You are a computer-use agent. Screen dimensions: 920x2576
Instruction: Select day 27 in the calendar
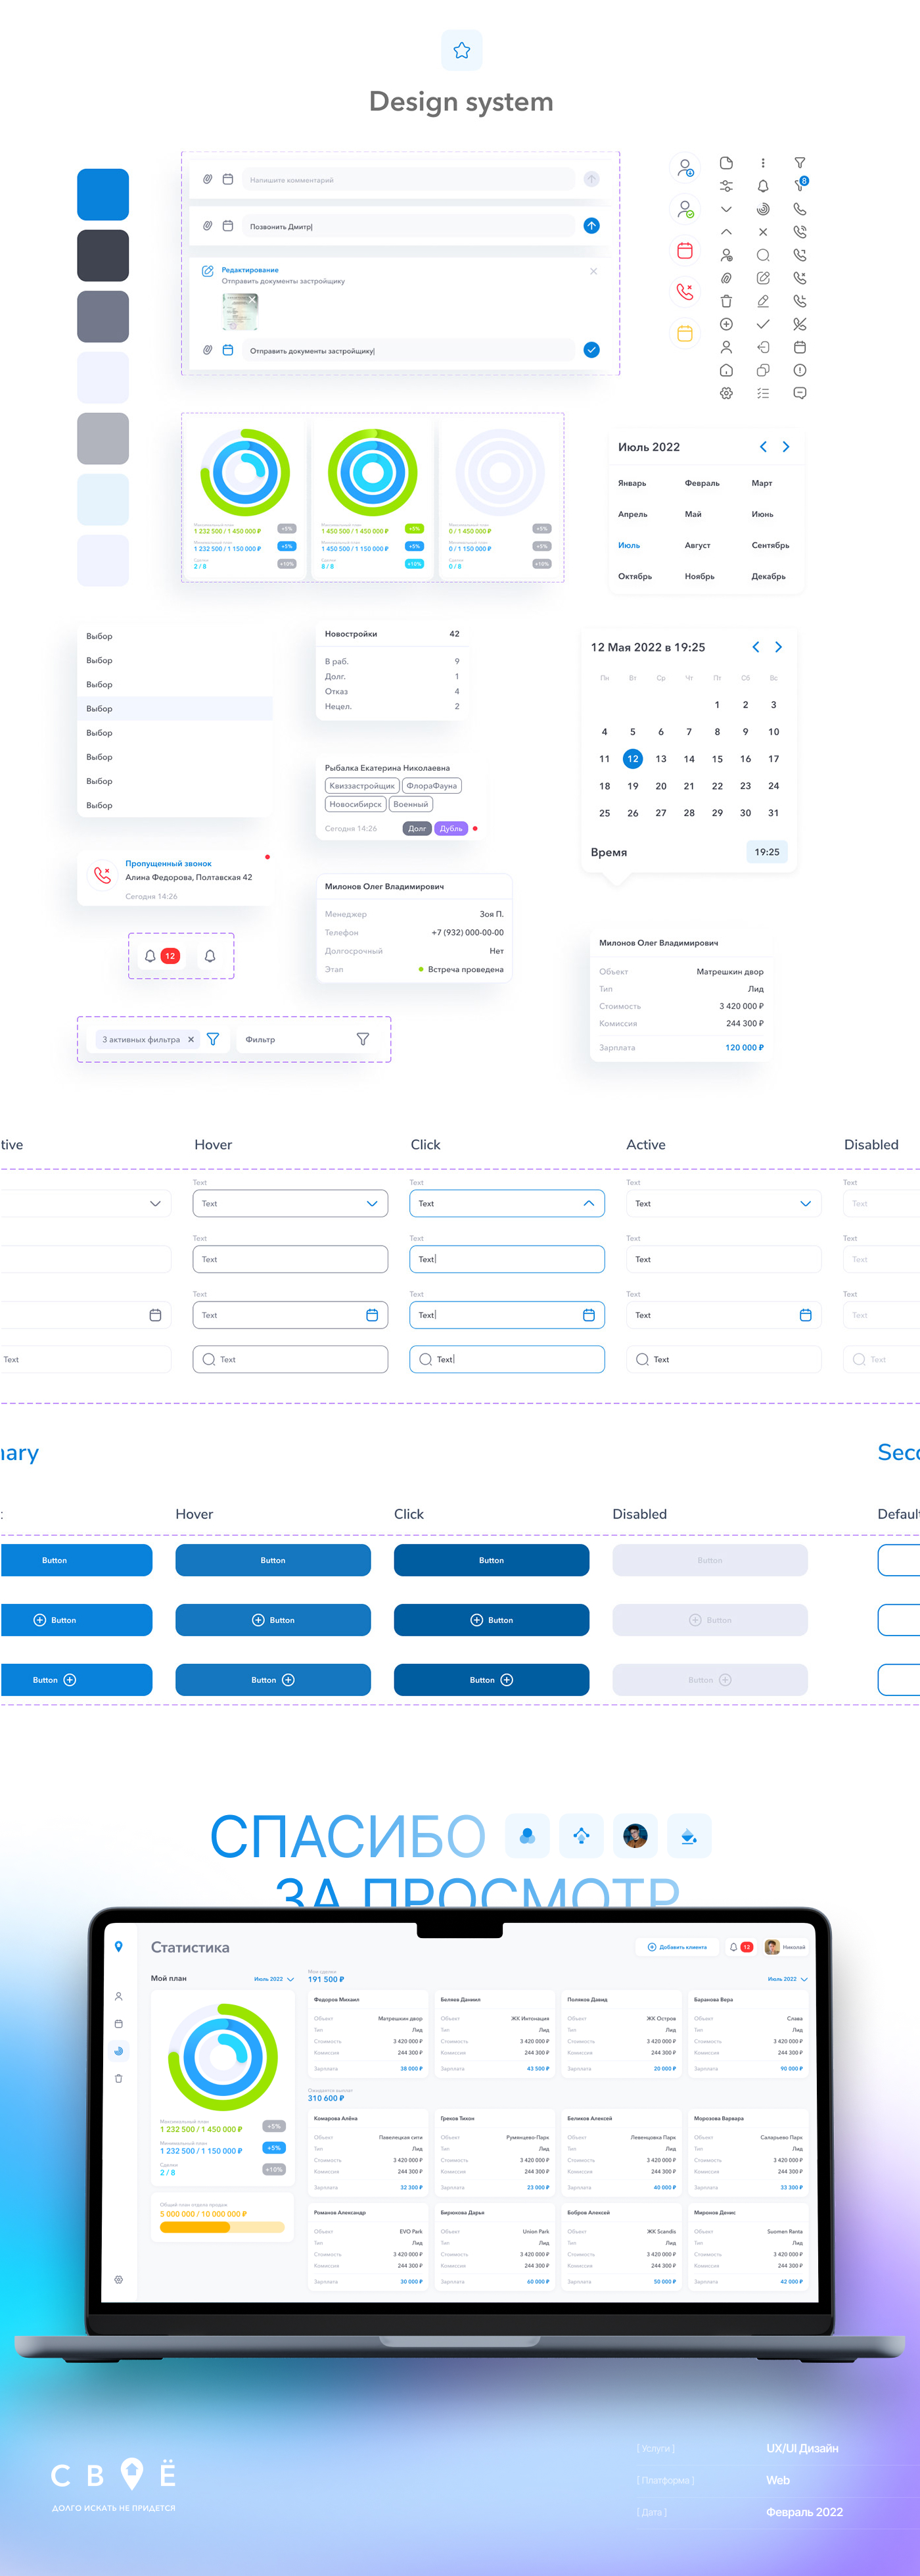click(x=660, y=813)
